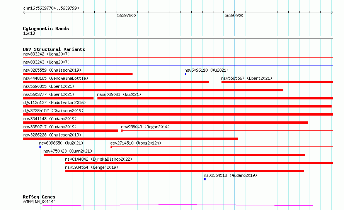
Task: Click the nsv4448185 (GenomeinaBottle) label
Action: point(56,78)
